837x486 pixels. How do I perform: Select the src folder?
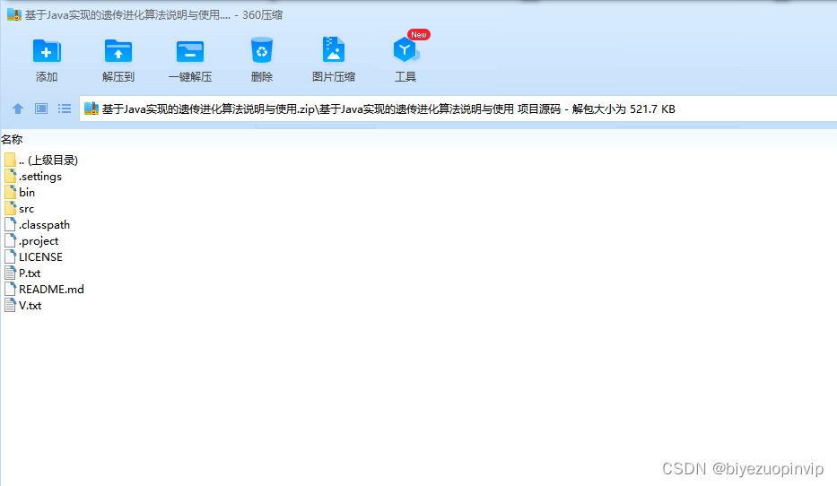19,209
